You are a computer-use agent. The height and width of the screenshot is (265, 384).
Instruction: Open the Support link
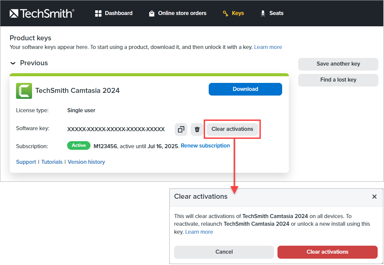26,162
